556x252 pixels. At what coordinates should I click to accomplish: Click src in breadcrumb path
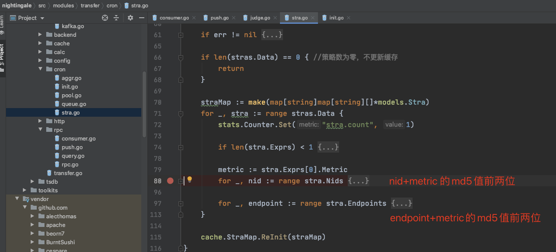click(x=43, y=6)
